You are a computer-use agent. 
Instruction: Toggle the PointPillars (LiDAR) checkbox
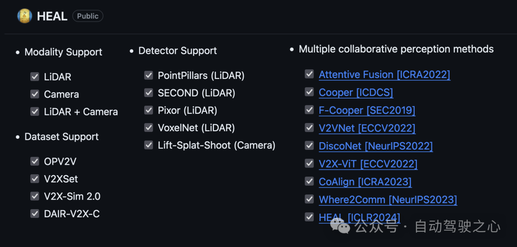coord(148,76)
